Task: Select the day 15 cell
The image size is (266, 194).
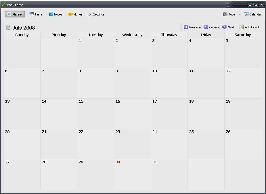Action: click(95, 114)
